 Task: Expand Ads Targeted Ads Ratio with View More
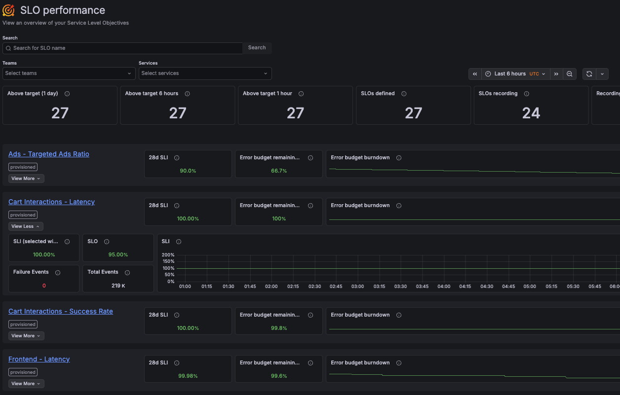click(x=26, y=179)
